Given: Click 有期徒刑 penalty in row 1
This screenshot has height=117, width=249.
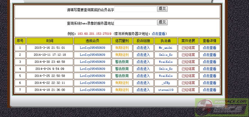Looking at the screenshot, I should 122,48.
